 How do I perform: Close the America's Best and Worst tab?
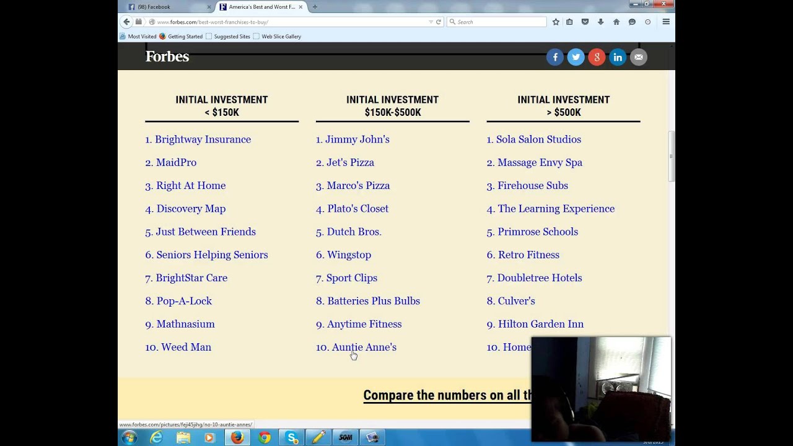coord(301,7)
